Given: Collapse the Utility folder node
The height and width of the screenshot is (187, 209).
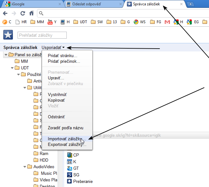Looking at the screenshot, I should [25, 88].
